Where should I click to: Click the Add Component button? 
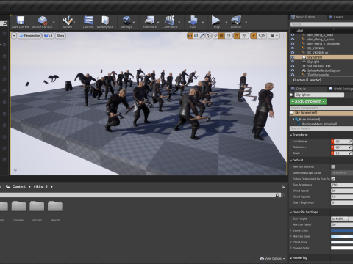coord(308,101)
